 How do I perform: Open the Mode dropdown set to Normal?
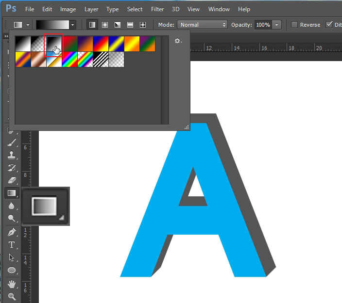202,25
